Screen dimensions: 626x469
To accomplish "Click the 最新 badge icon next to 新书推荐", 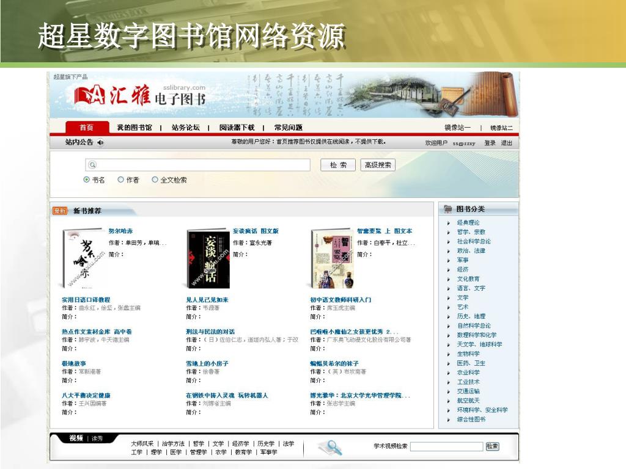I will click(60, 211).
